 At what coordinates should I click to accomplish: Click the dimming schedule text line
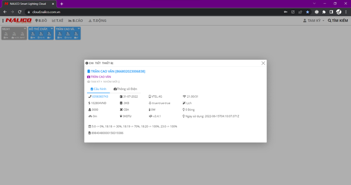click(x=134, y=126)
